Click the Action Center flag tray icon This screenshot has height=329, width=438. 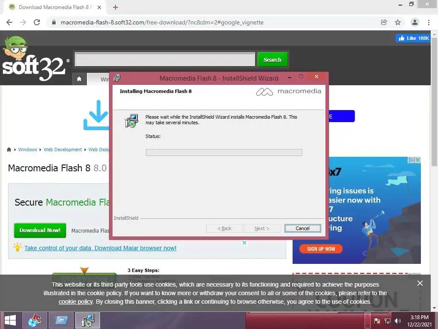pos(377,320)
